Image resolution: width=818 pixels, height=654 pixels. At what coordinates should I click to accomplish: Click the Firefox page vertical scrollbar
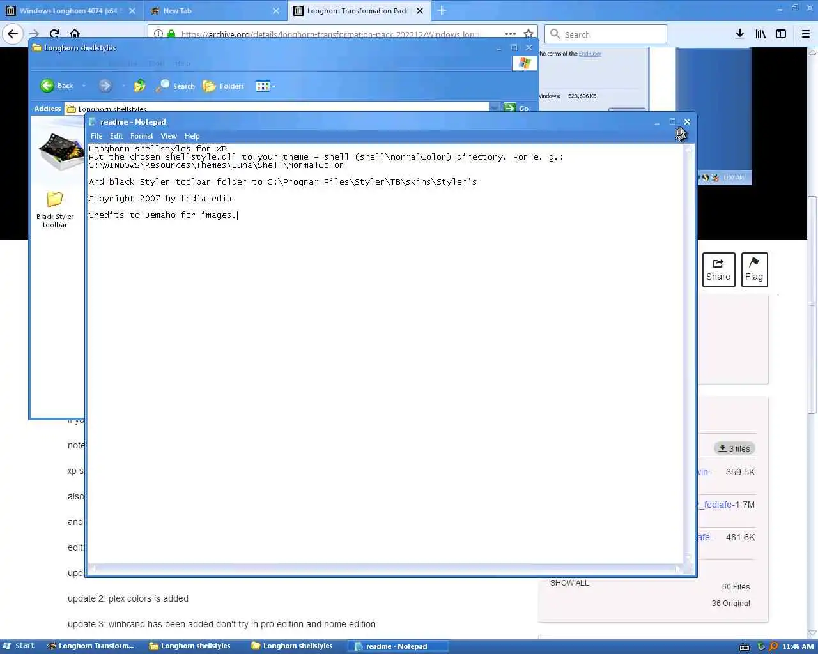pyautogui.click(x=812, y=305)
